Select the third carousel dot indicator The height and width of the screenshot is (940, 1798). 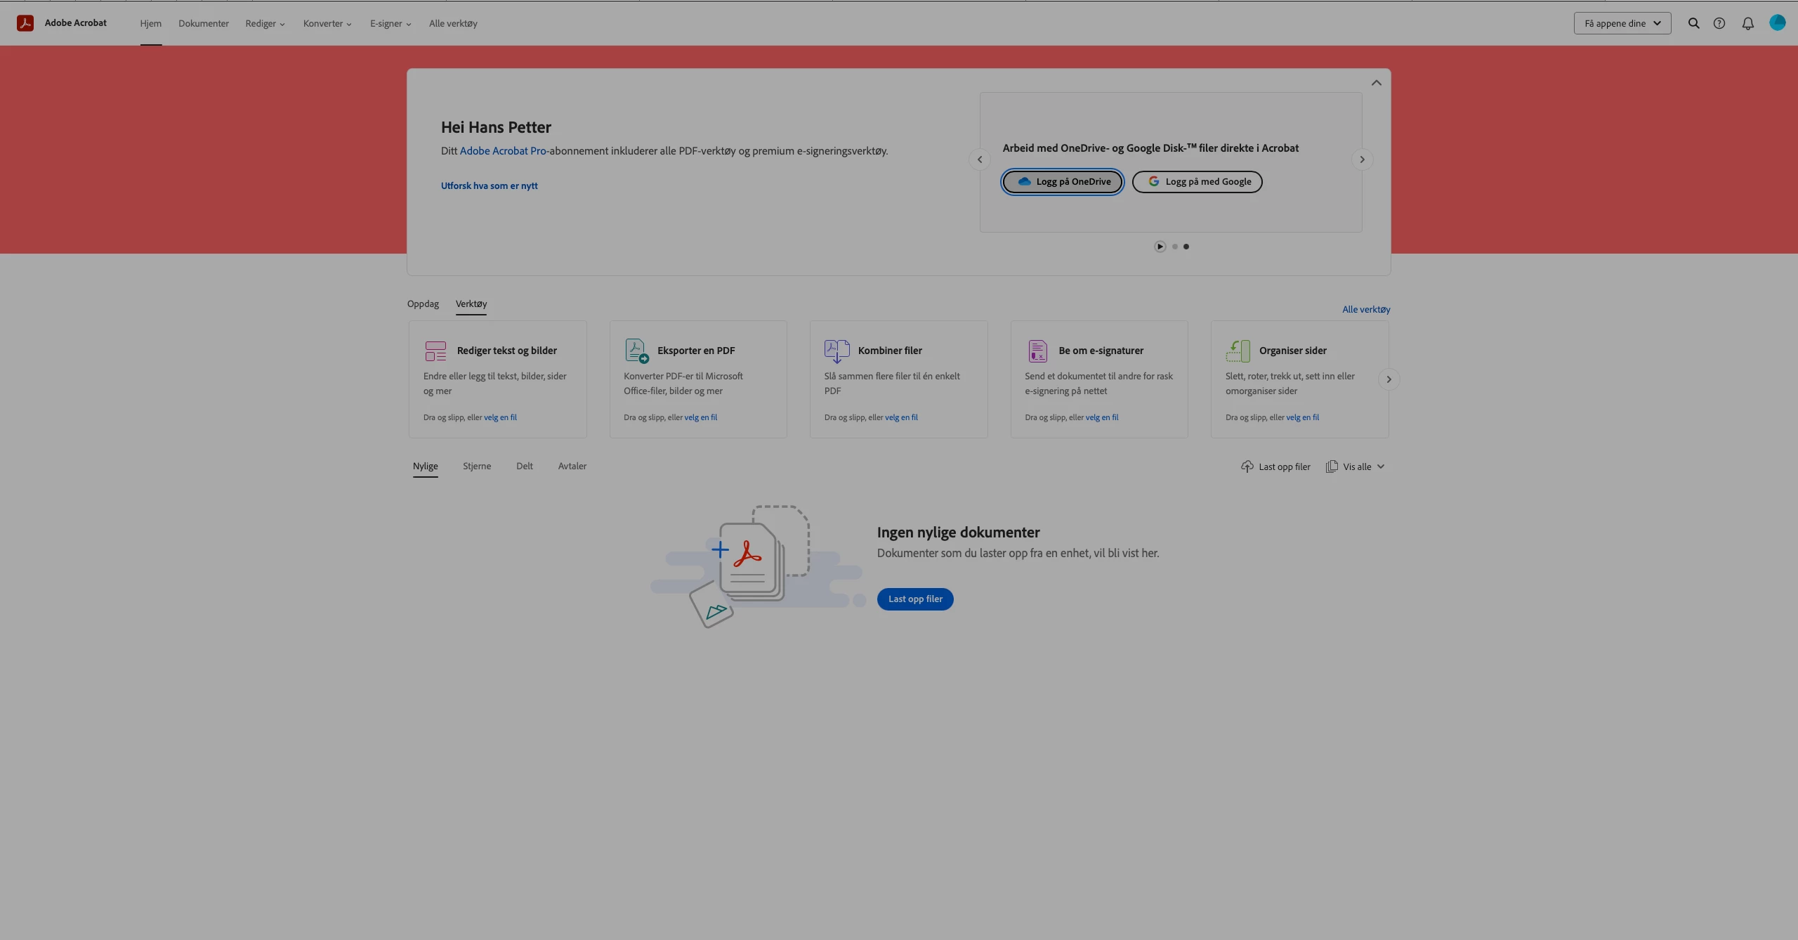[1186, 247]
